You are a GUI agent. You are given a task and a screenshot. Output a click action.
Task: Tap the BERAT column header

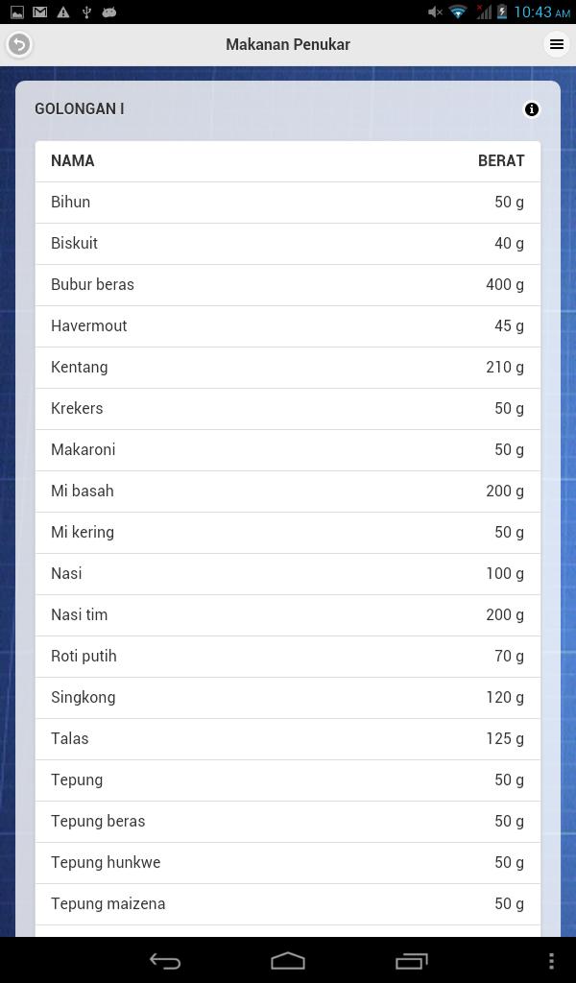tap(501, 160)
